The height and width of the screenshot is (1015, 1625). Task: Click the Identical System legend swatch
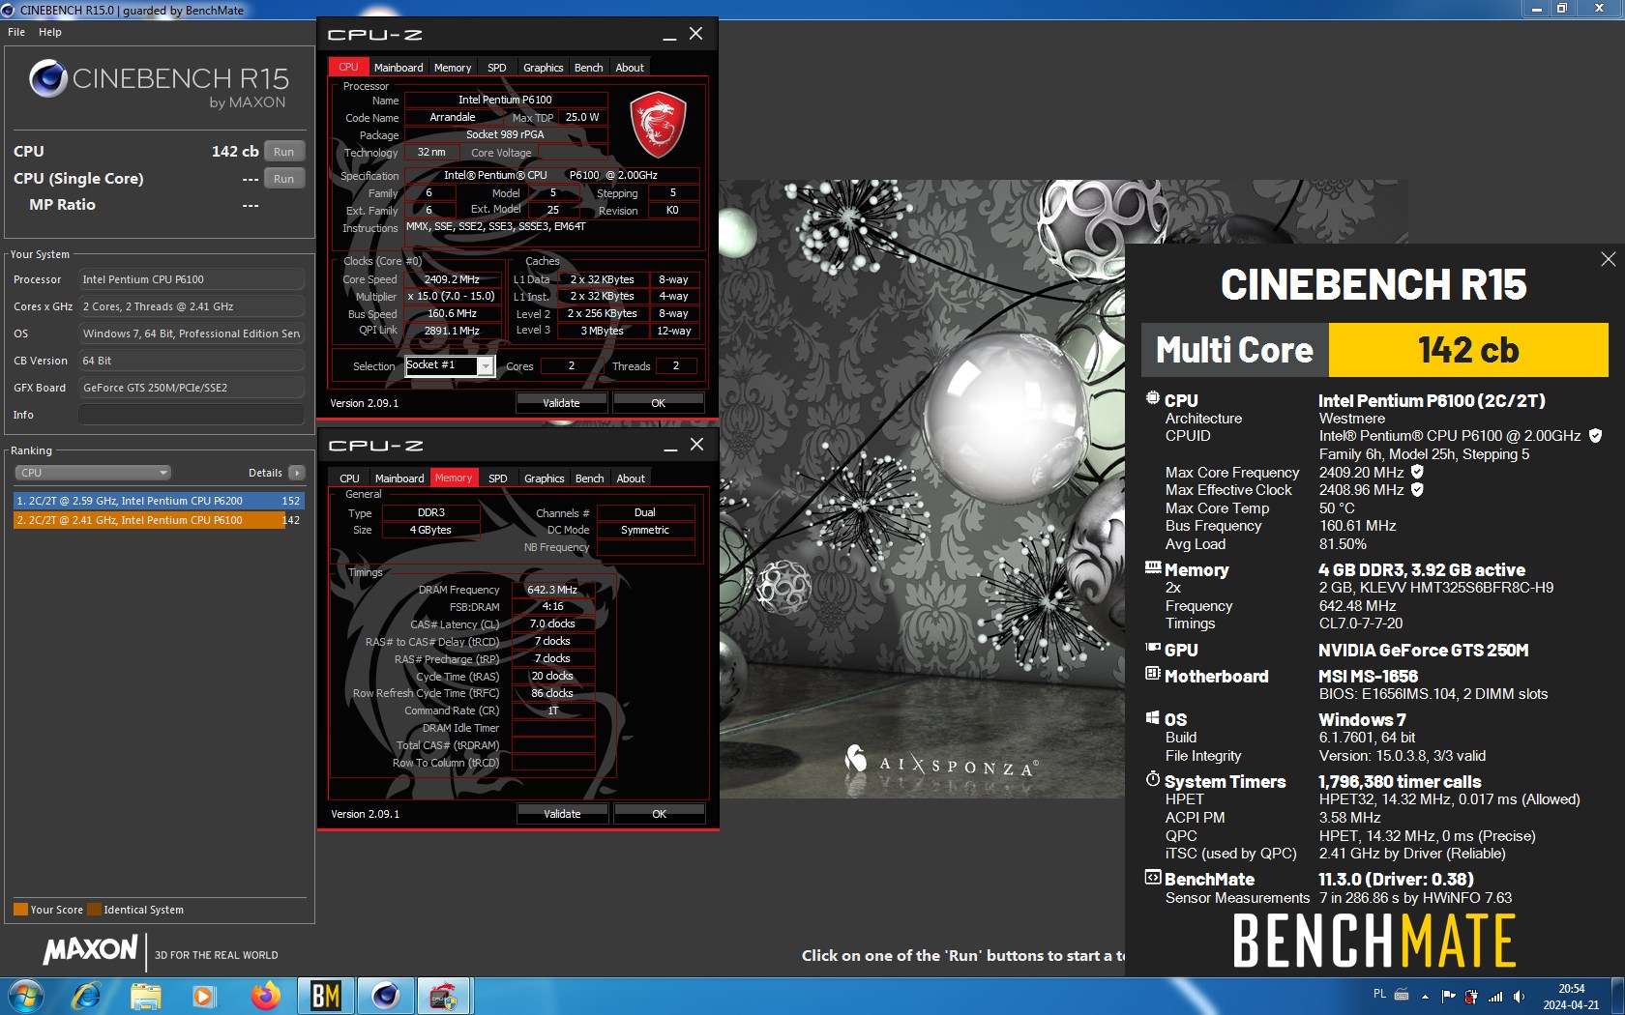(x=94, y=910)
